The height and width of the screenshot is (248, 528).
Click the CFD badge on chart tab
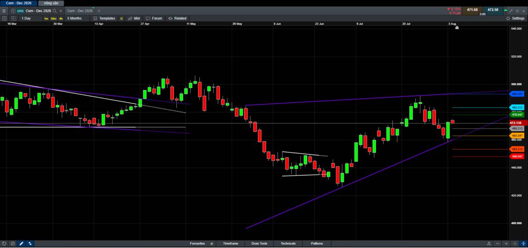pos(20,11)
